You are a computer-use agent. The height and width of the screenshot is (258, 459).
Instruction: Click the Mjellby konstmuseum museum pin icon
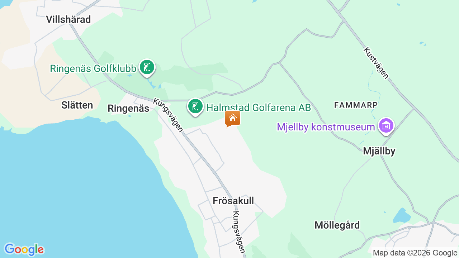[386, 126]
